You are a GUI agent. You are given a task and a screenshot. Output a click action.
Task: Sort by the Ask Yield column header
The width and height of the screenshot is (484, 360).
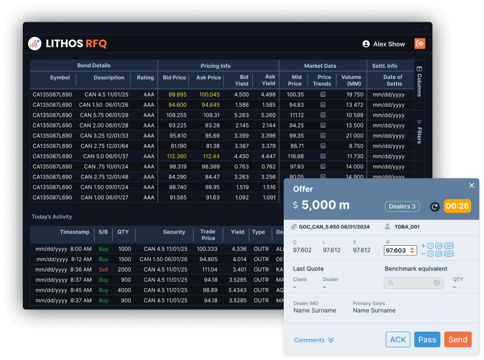(x=269, y=80)
